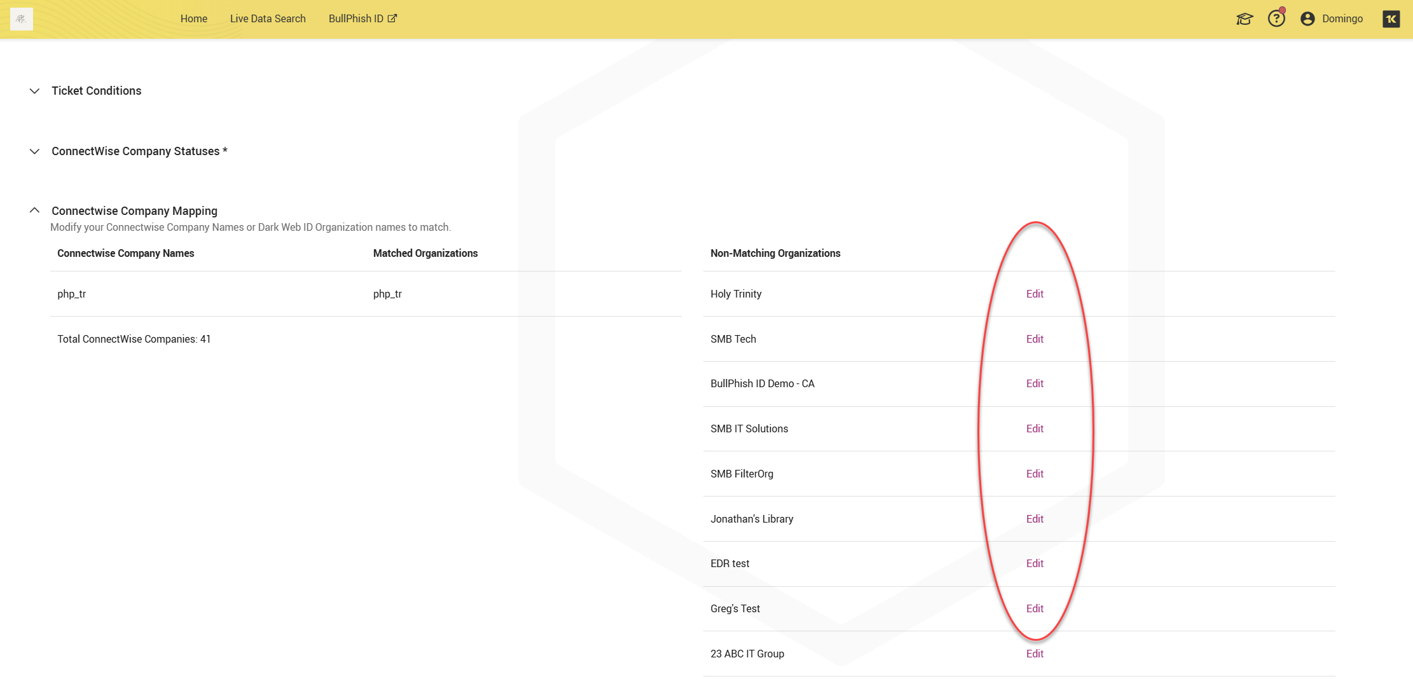Click Edit for 23 ABC IT Group

pos(1035,654)
